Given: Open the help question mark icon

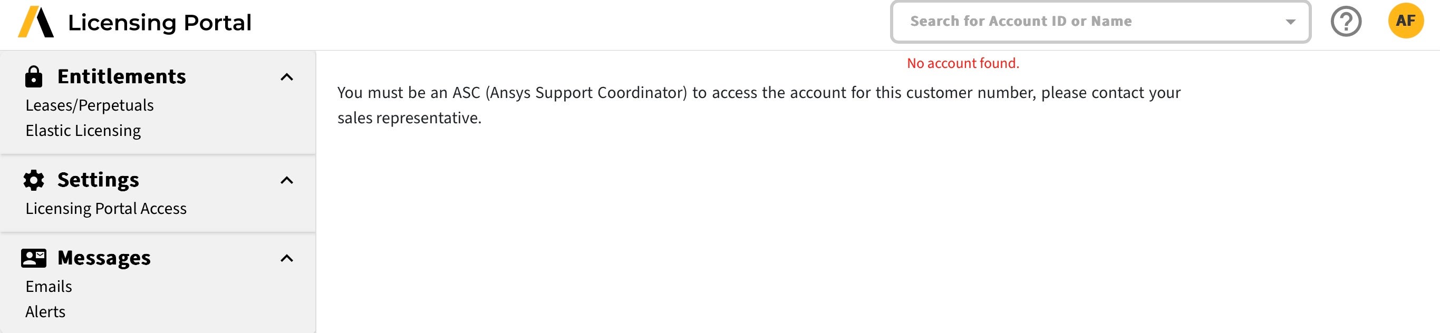Looking at the screenshot, I should click(1346, 22).
